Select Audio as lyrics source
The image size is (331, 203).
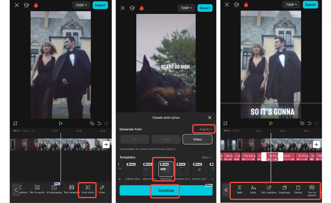tap(166, 139)
